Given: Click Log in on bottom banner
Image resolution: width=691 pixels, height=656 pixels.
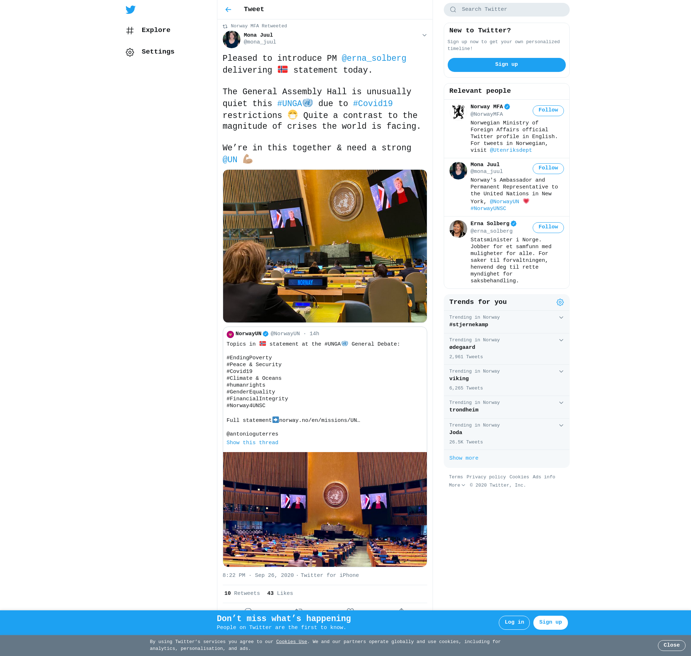Looking at the screenshot, I should [514, 623].
